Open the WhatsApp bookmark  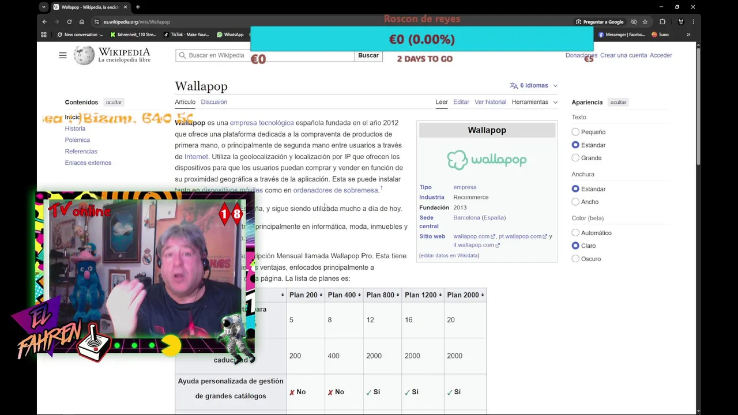[230, 35]
